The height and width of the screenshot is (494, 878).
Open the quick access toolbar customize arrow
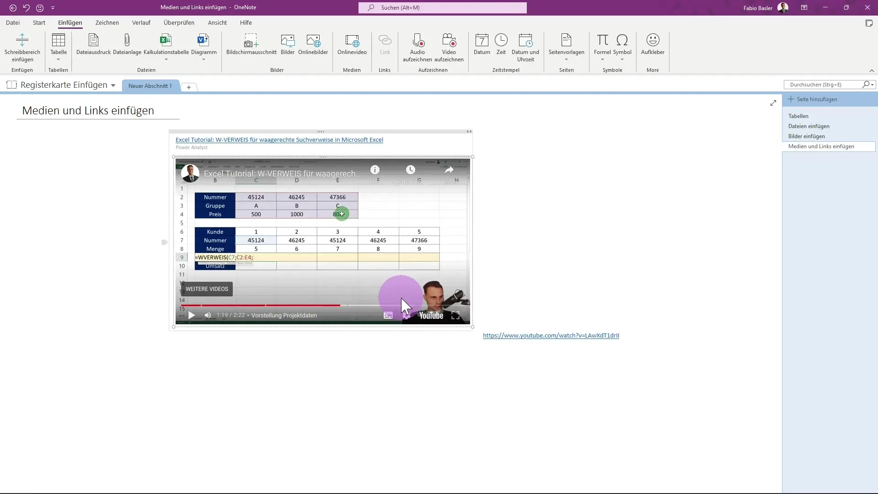(x=53, y=8)
